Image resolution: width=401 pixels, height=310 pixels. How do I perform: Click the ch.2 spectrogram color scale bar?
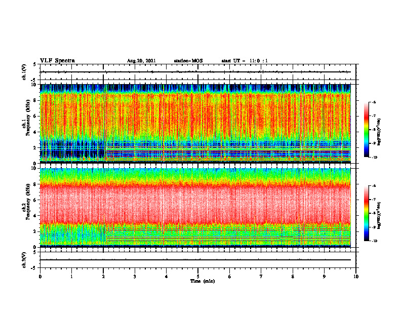tap(366, 213)
